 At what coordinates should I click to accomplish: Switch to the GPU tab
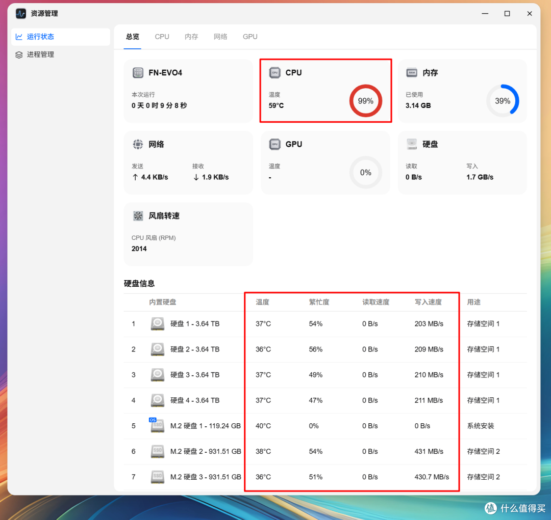(x=250, y=37)
